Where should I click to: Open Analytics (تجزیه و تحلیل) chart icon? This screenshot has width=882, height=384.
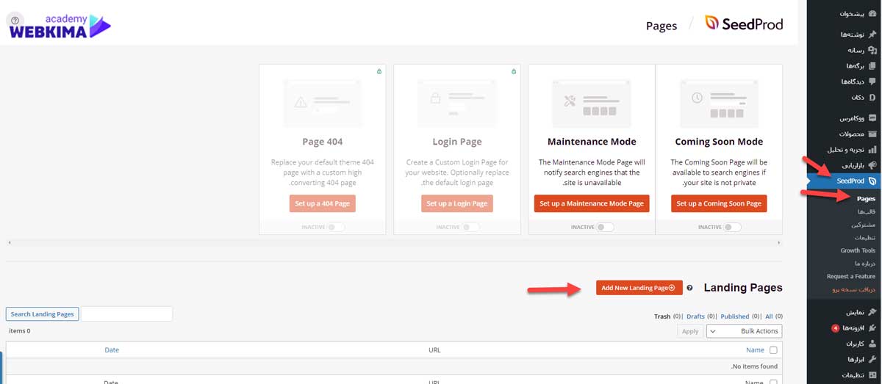pyautogui.click(x=872, y=149)
